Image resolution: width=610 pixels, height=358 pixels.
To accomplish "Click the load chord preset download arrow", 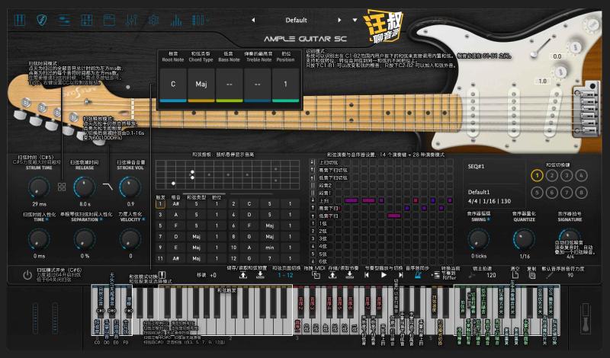I will click(x=260, y=275).
